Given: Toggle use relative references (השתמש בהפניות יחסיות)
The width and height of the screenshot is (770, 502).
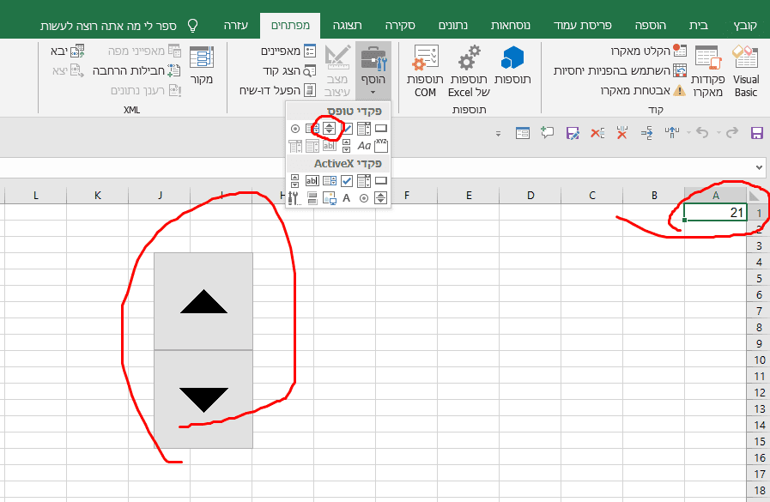Looking at the screenshot, I should point(620,70).
